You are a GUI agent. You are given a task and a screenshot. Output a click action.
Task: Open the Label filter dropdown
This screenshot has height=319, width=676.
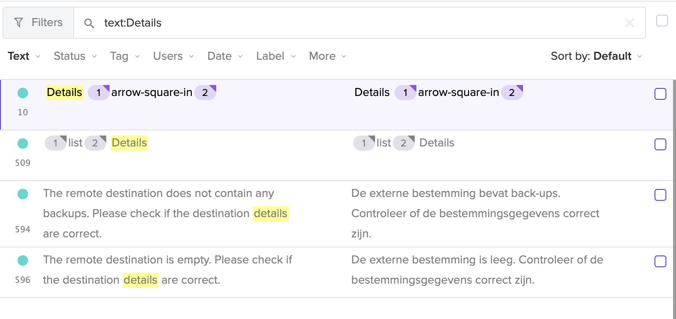[x=276, y=56]
